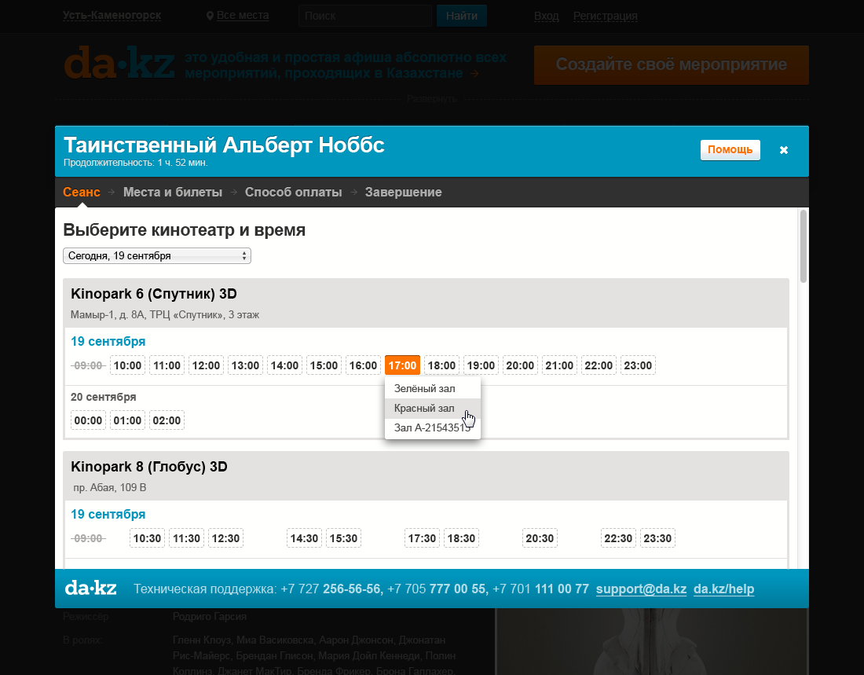Open the Регистрация link

[x=605, y=16]
